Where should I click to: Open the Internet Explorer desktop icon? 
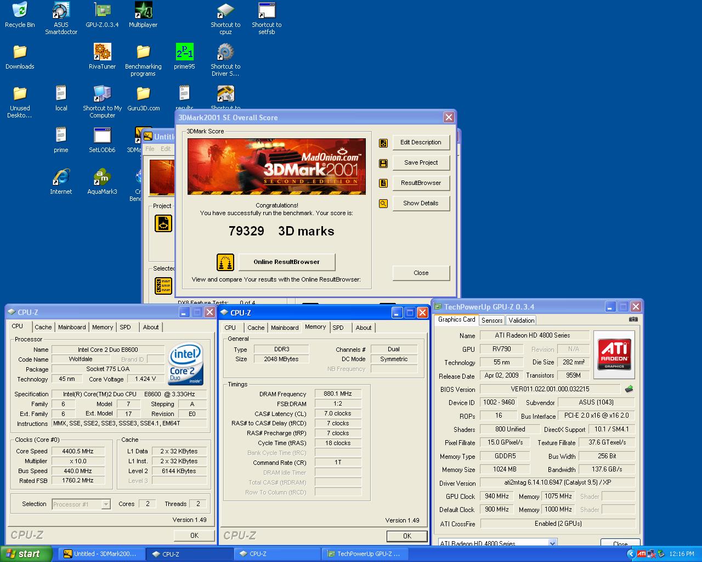coord(61,182)
